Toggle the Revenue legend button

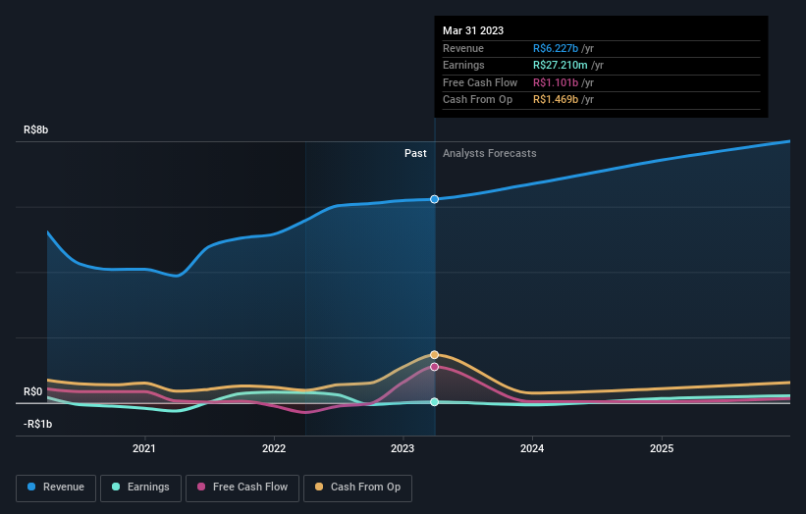tap(56, 488)
